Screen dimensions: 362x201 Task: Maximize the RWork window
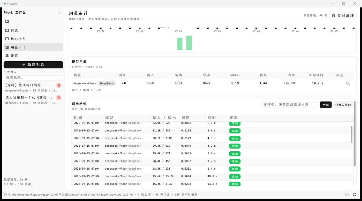pyautogui.click(x=343, y=4)
